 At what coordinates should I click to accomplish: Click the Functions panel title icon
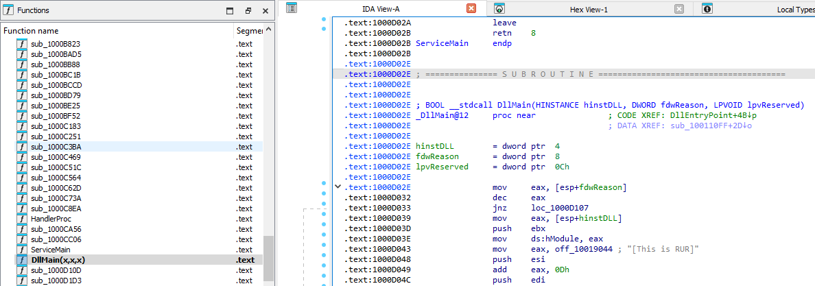[x=8, y=10]
